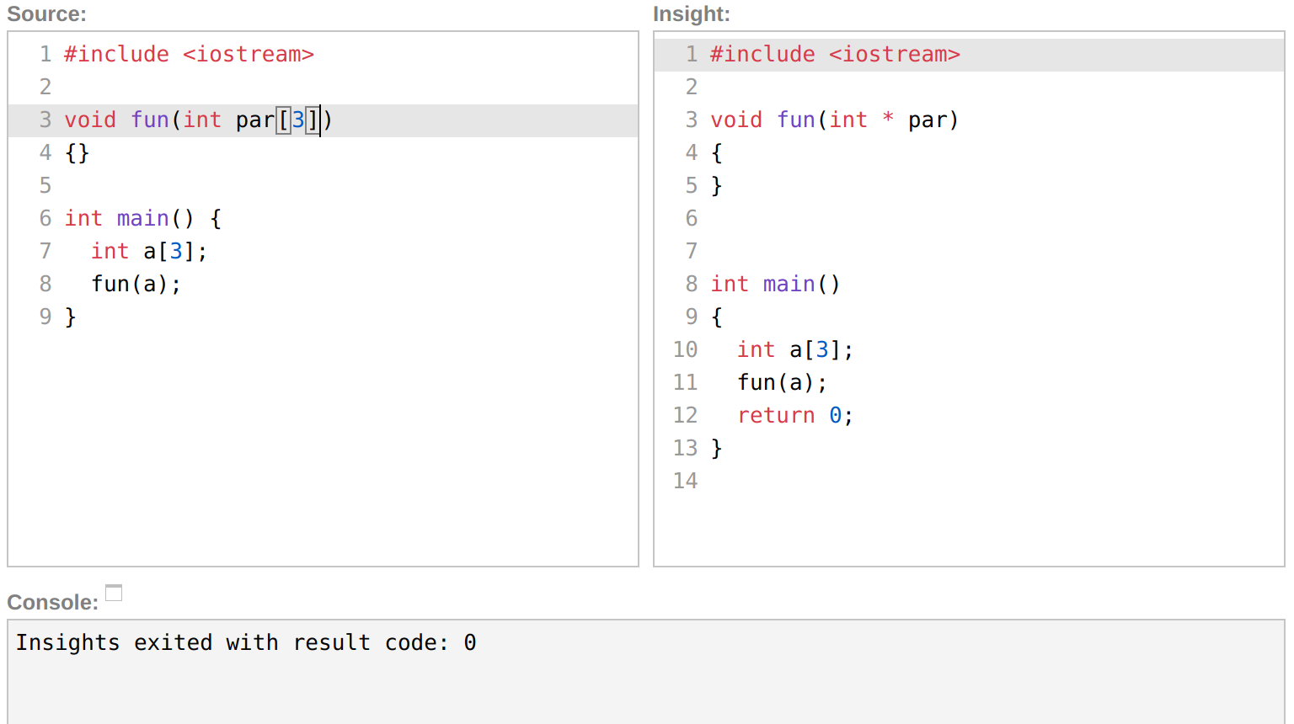Click 'int main() {' line in Source editor

(x=143, y=219)
